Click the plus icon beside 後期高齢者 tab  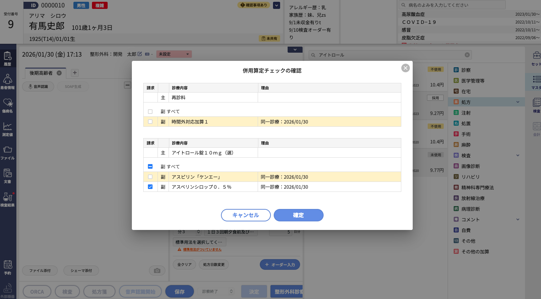pos(75,73)
